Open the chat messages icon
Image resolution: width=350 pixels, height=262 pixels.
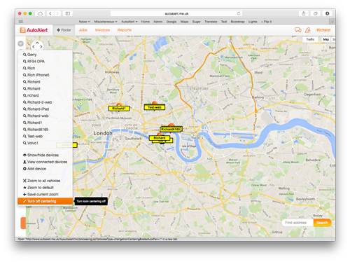pyautogui.click(x=298, y=30)
